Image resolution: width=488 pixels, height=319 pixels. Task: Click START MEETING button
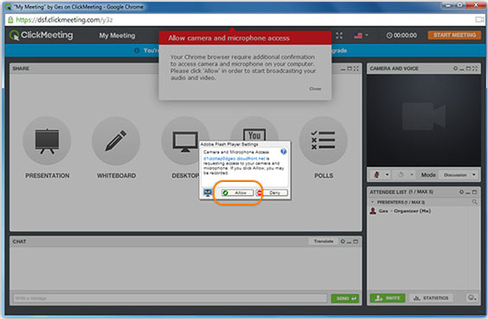coord(454,35)
